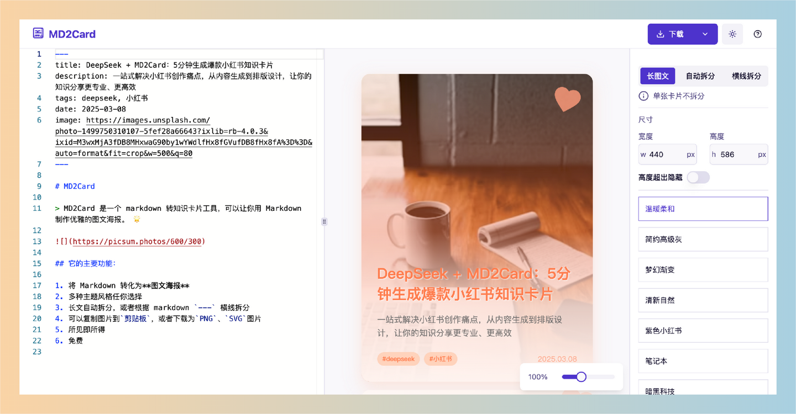This screenshot has height=414, width=796.
Task: Open the help question mark icon
Action: [758, 34]
